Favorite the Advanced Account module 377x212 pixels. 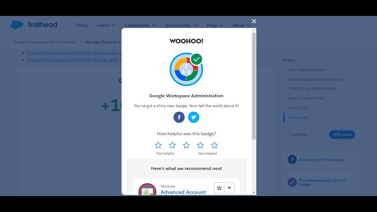coord(219,188)
